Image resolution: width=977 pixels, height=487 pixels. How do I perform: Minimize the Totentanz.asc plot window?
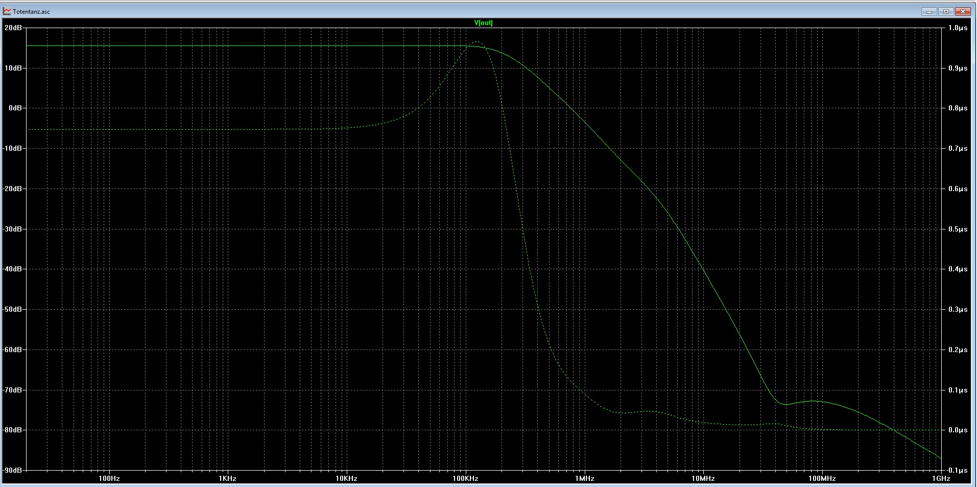(928, 11)
